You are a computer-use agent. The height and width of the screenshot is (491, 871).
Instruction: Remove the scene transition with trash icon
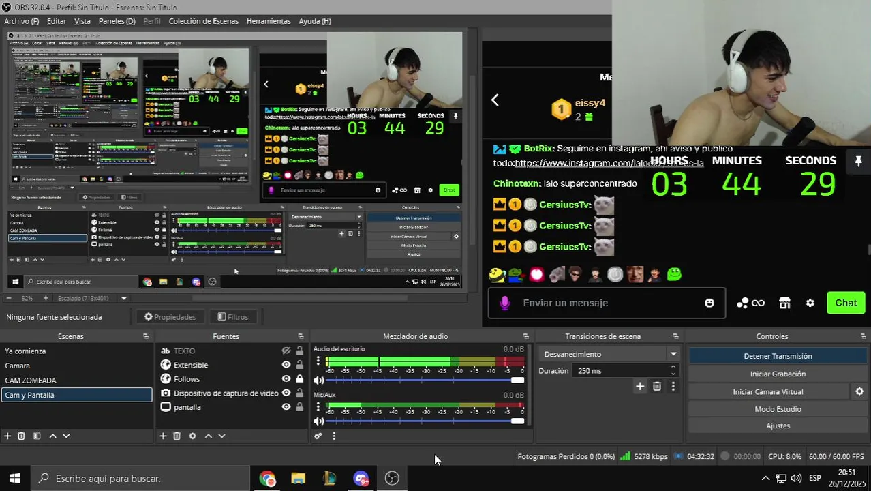(x=657, y=386)
